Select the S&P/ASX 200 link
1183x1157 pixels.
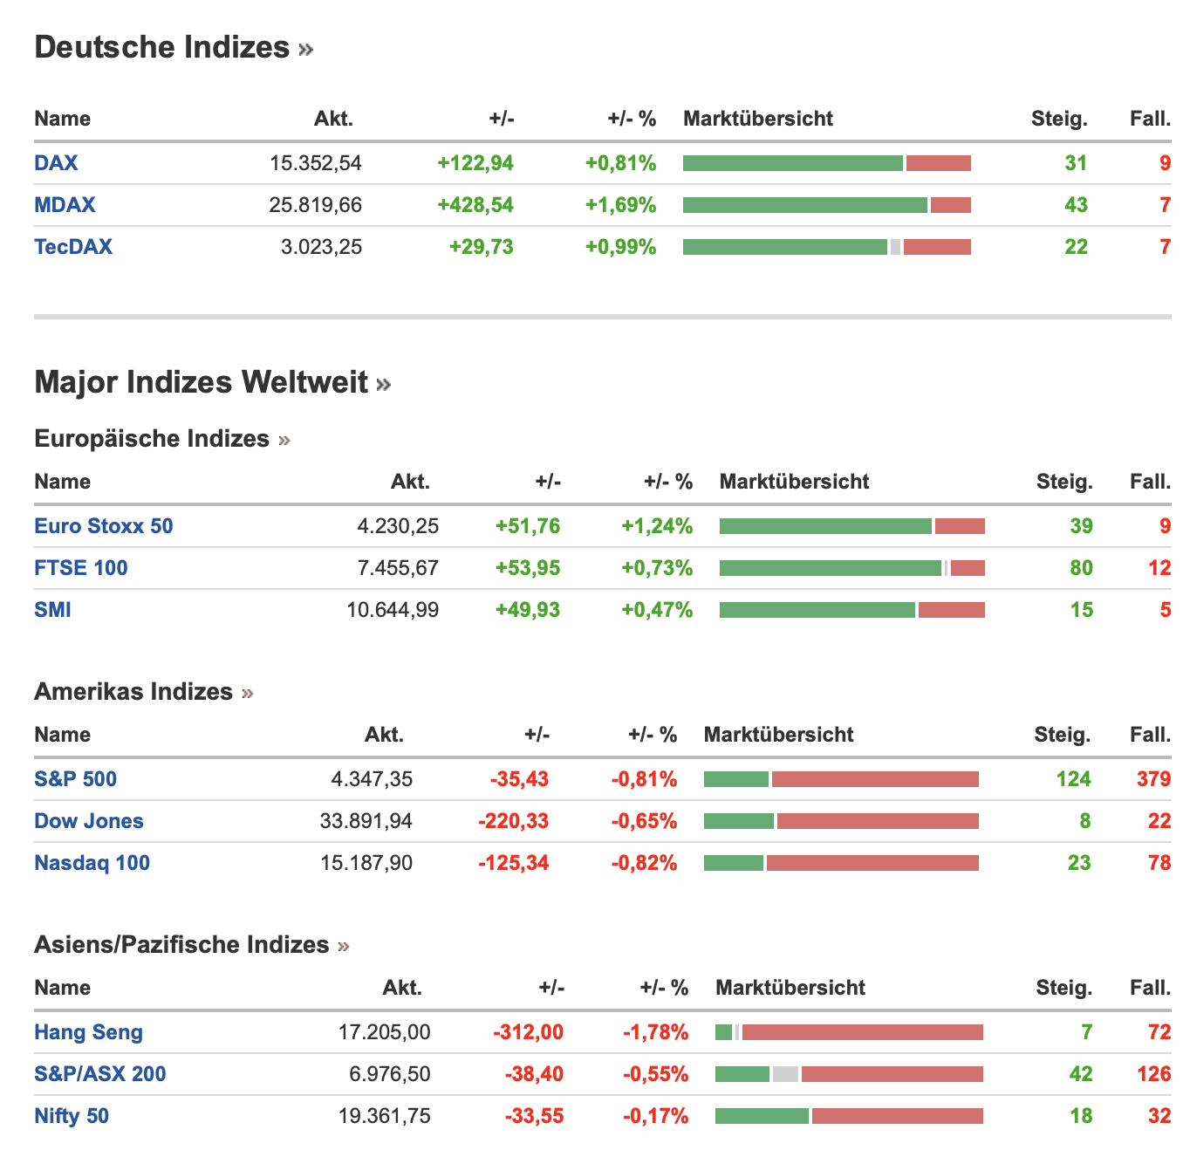coord(99,1074)
